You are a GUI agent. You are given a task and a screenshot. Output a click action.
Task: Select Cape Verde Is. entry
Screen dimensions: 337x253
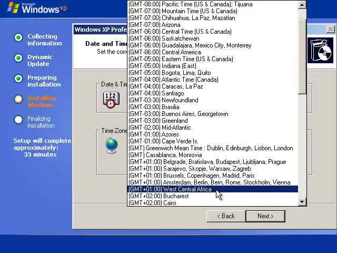pos(213,141)
